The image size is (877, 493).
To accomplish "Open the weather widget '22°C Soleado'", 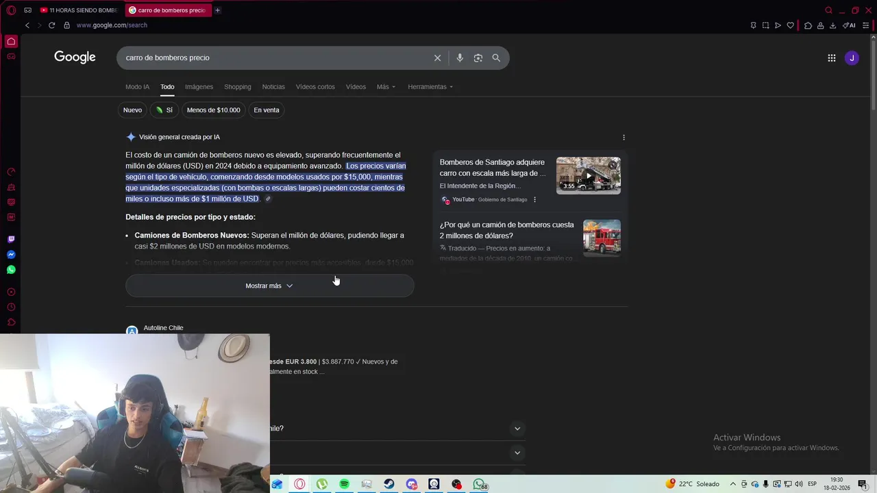I will 692,484.
